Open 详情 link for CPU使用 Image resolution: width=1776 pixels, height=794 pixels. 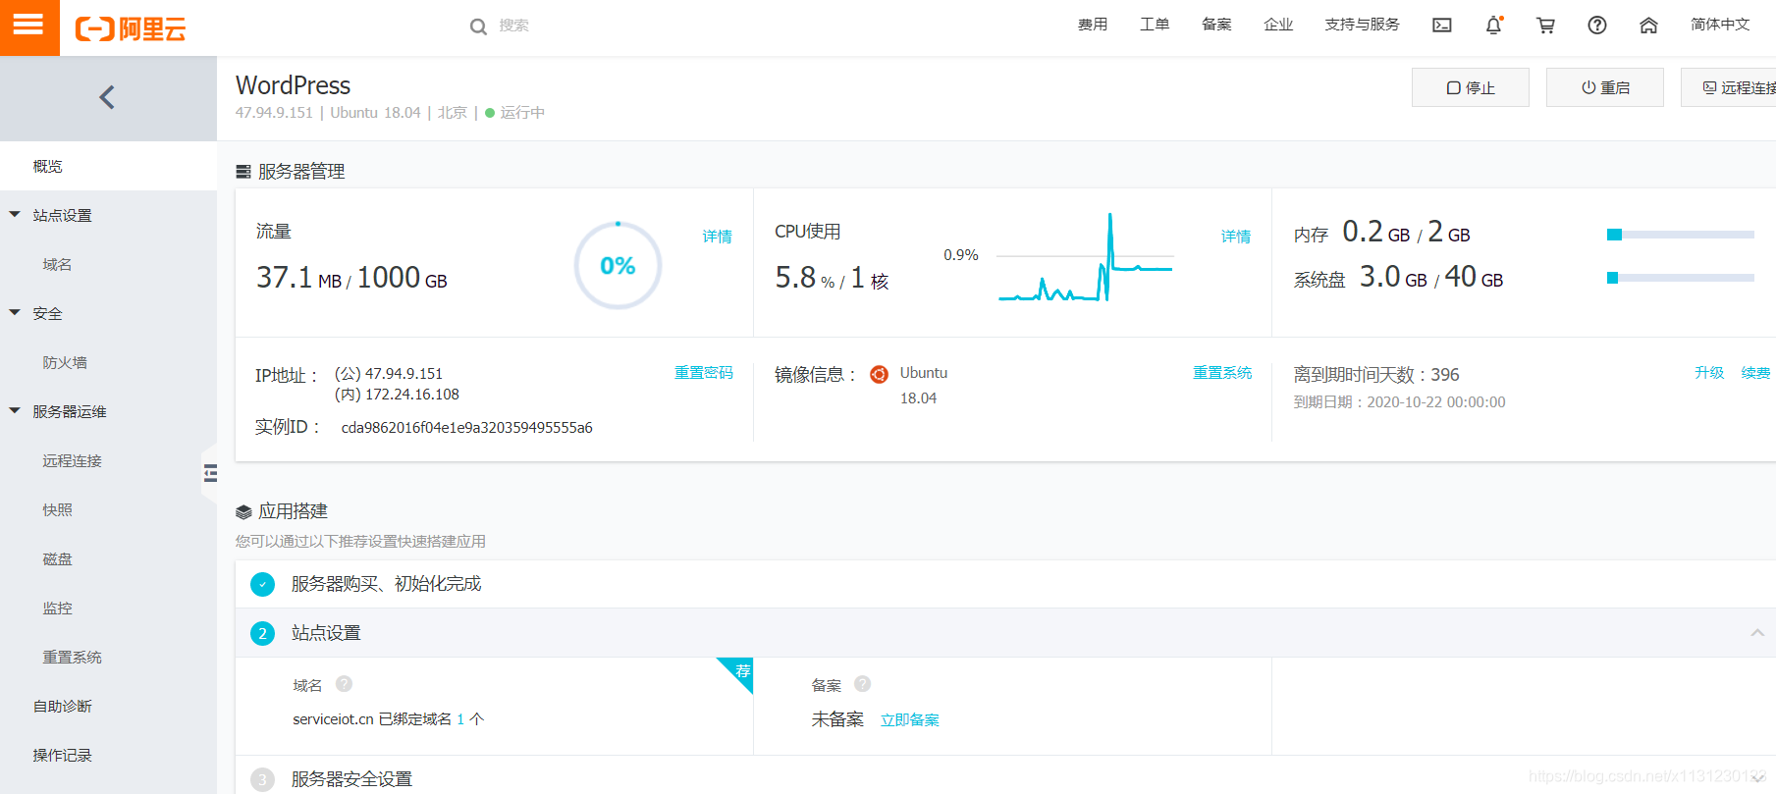(x=1235, y=237)
